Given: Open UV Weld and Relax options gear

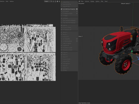Looking at the screenshot, I should tap(77, 13).
